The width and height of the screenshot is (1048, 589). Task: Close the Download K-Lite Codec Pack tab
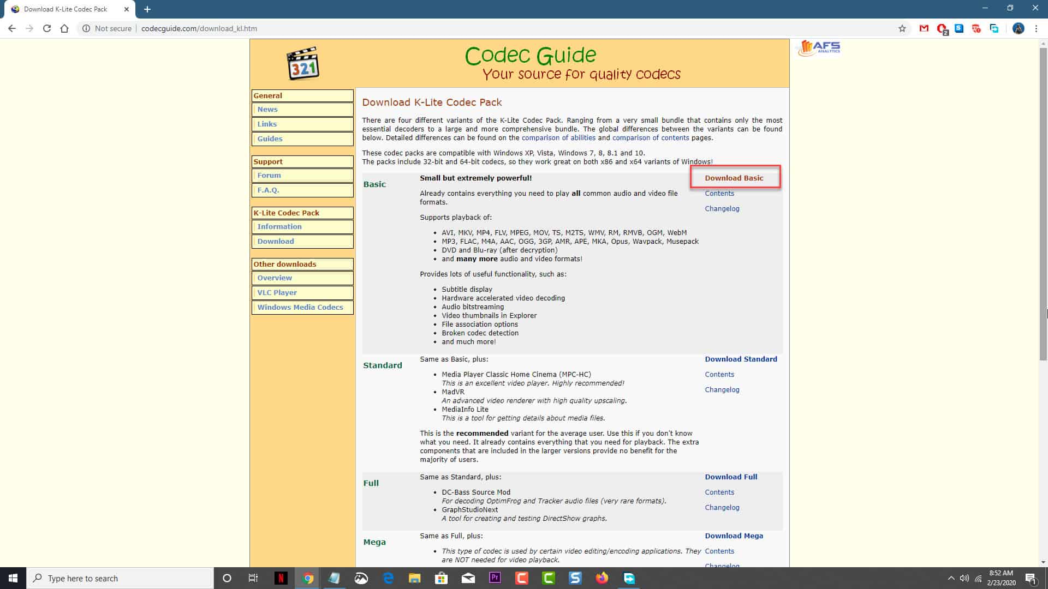[x=127, y=9]
